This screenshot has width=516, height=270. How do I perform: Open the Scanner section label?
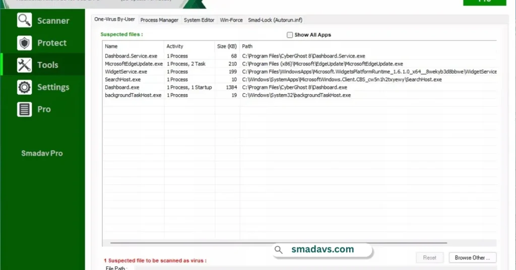coord(53,21)
